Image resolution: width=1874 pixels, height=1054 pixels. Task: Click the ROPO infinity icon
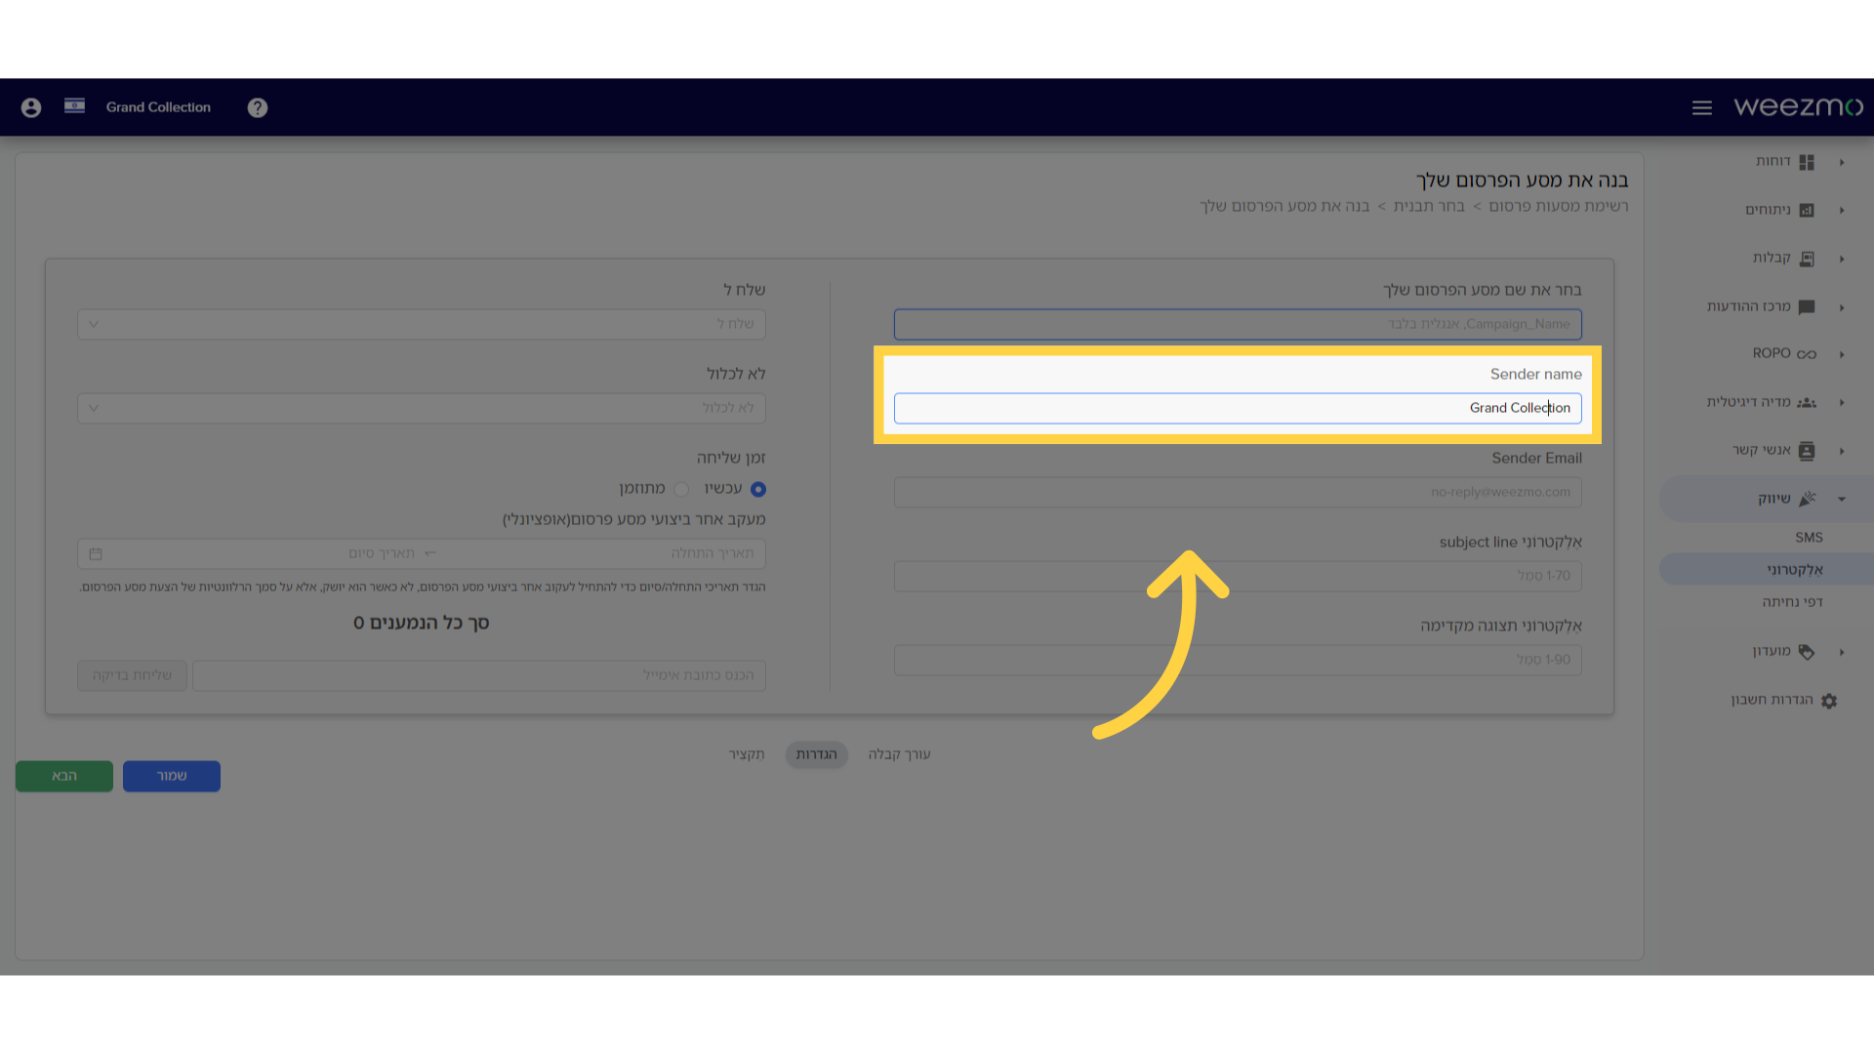tap(1807, 354)
